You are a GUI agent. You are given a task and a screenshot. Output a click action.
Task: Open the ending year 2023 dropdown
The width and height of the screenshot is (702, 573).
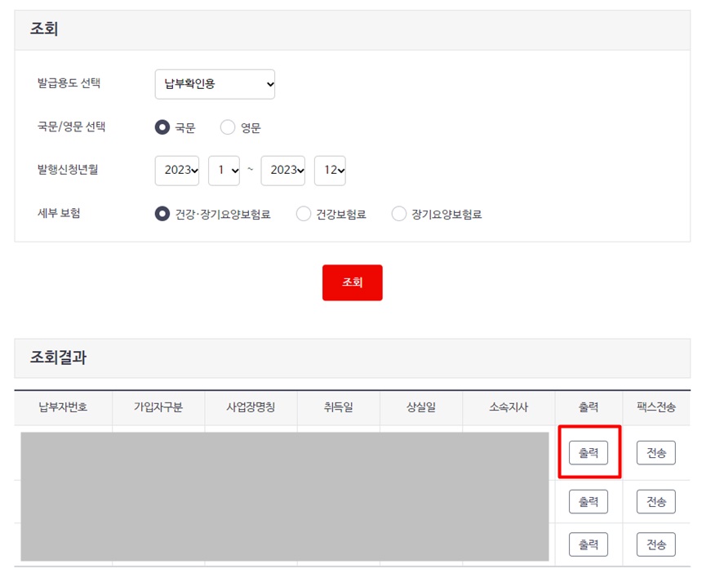coord(282,170)
